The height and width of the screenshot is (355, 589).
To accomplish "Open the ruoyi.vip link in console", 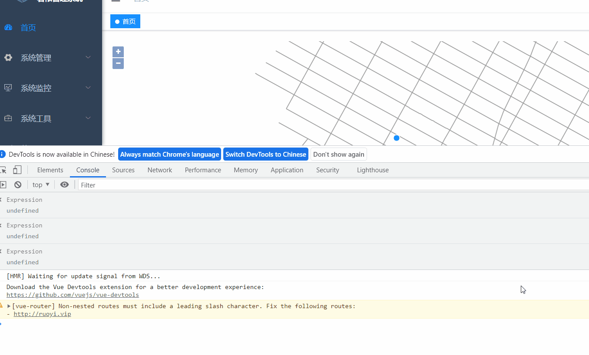I will 42,314.
